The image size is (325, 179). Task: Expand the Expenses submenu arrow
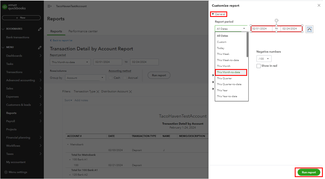click(x=40, y=97)
